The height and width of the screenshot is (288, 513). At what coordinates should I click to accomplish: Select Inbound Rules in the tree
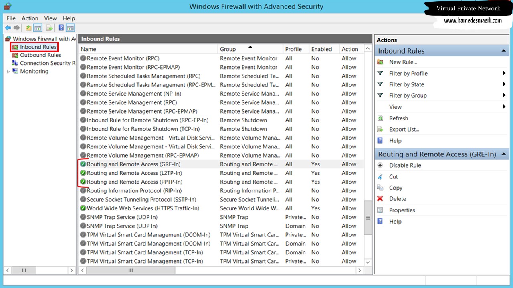click(x=38, y=47)
